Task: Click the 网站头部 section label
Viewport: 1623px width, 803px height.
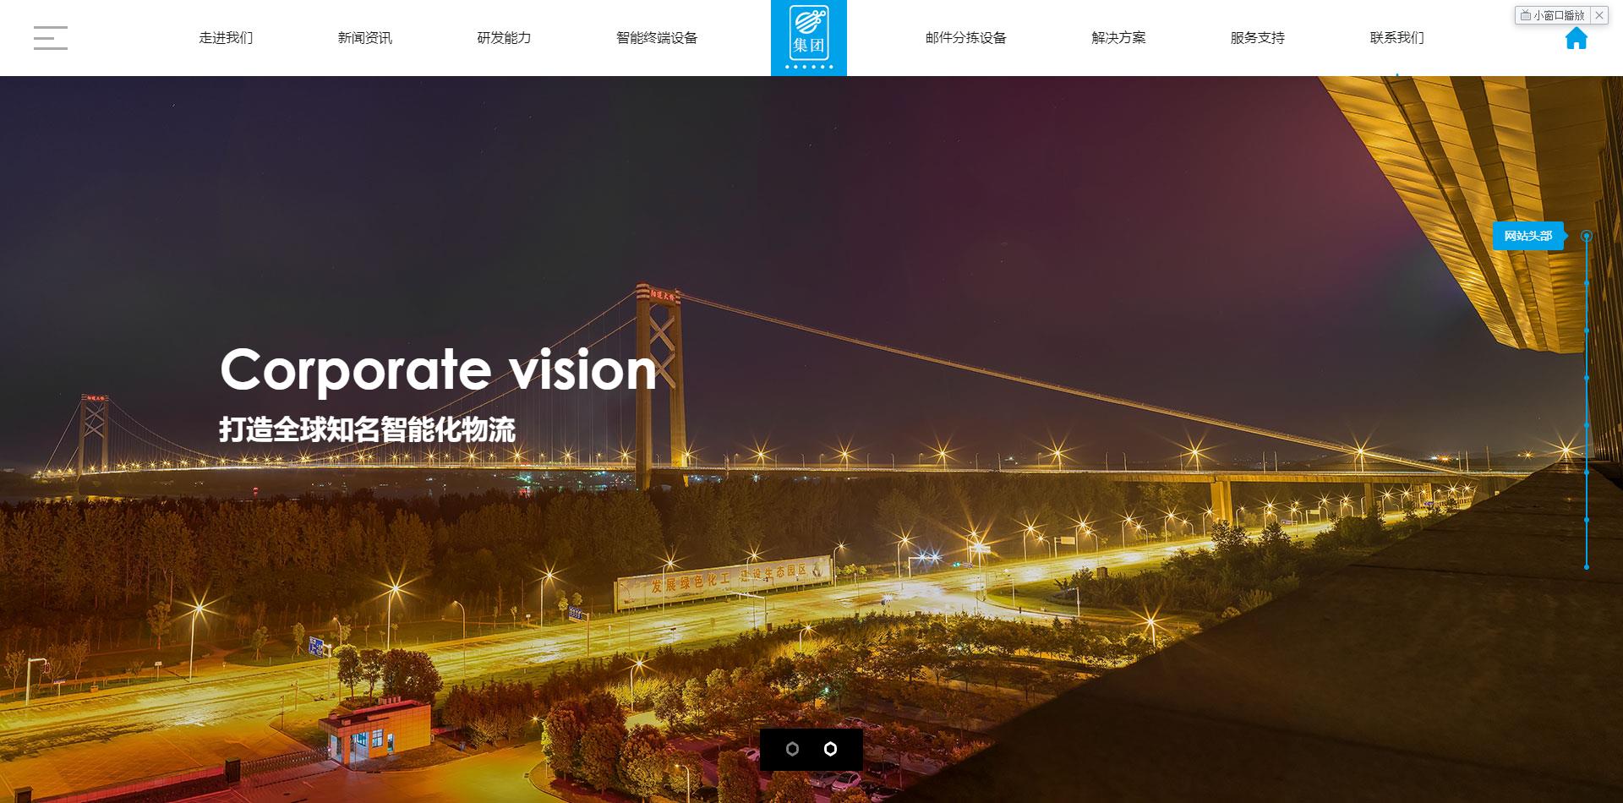Action: [x=1528, y=236]
